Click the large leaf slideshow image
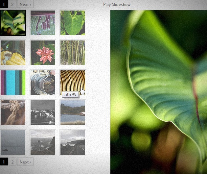 (x=159, y=92)
